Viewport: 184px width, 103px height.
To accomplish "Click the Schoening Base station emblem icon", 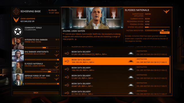I will (16, 11).
